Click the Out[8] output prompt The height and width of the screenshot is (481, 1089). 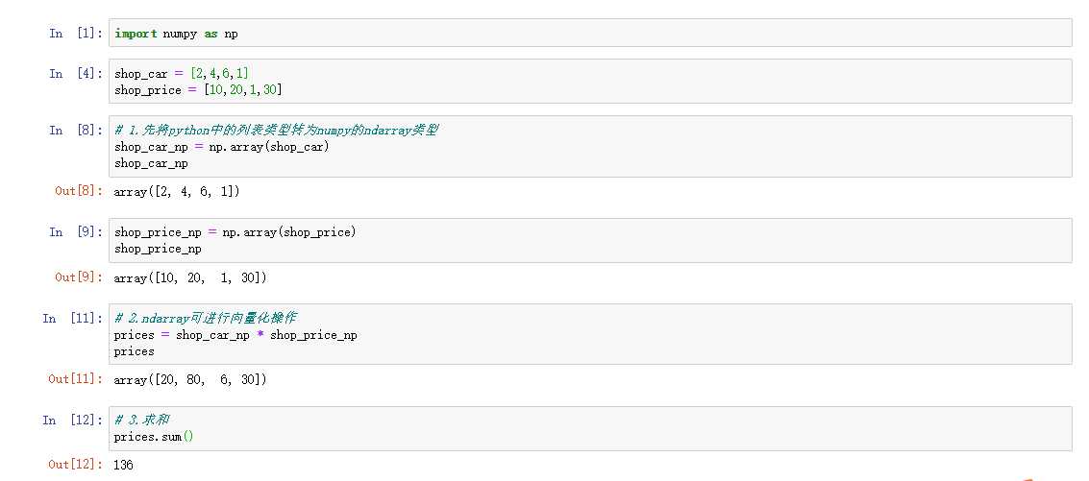click(x=78, y=191)
